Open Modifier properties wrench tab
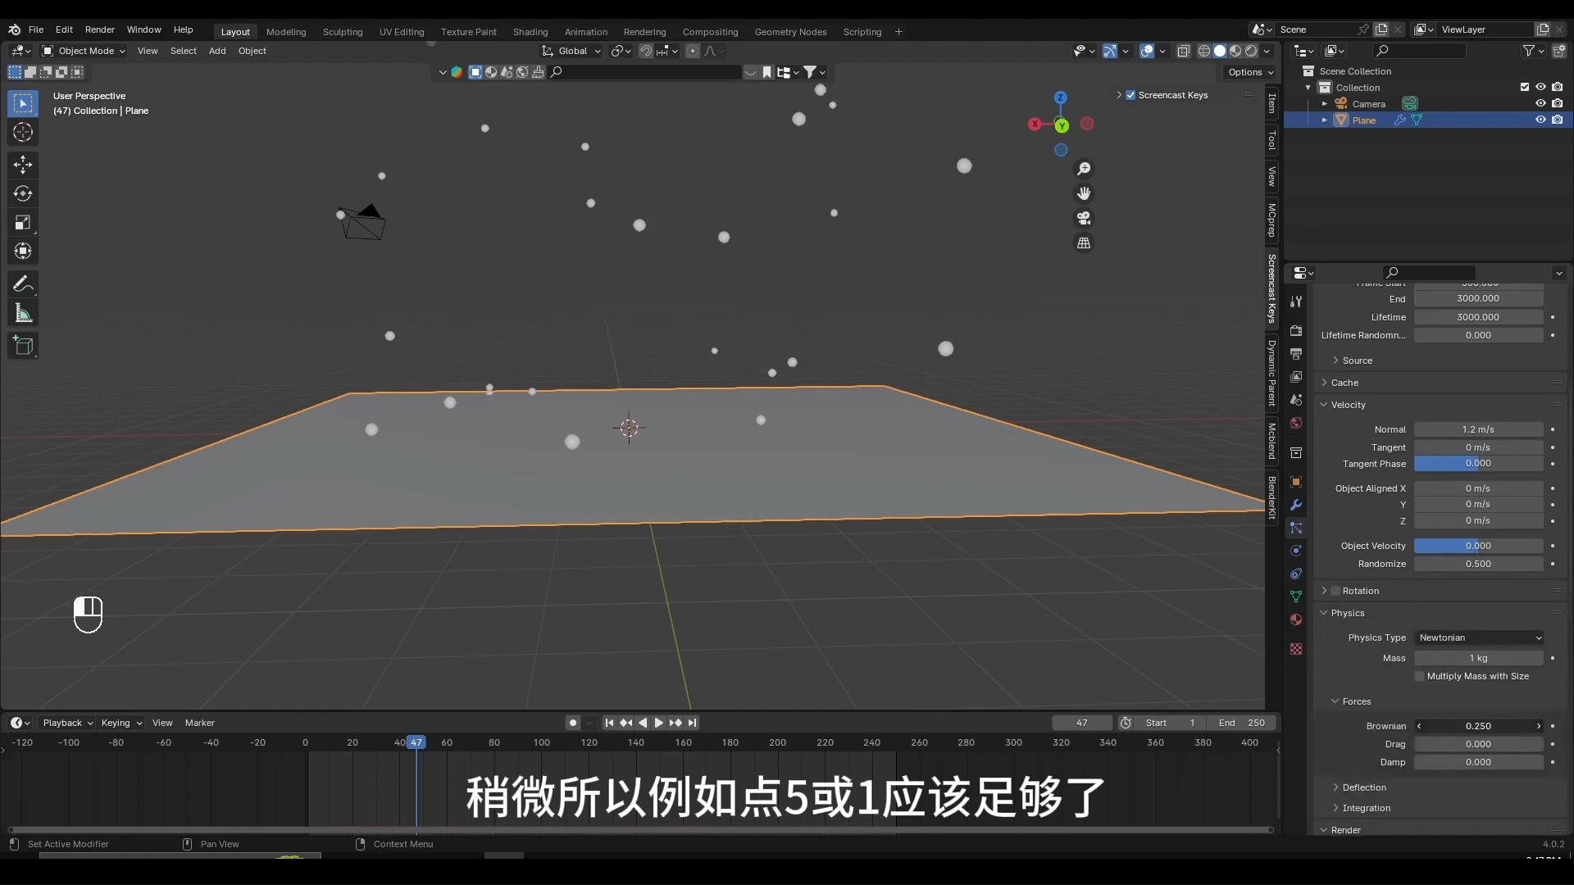 [1296, 505]
